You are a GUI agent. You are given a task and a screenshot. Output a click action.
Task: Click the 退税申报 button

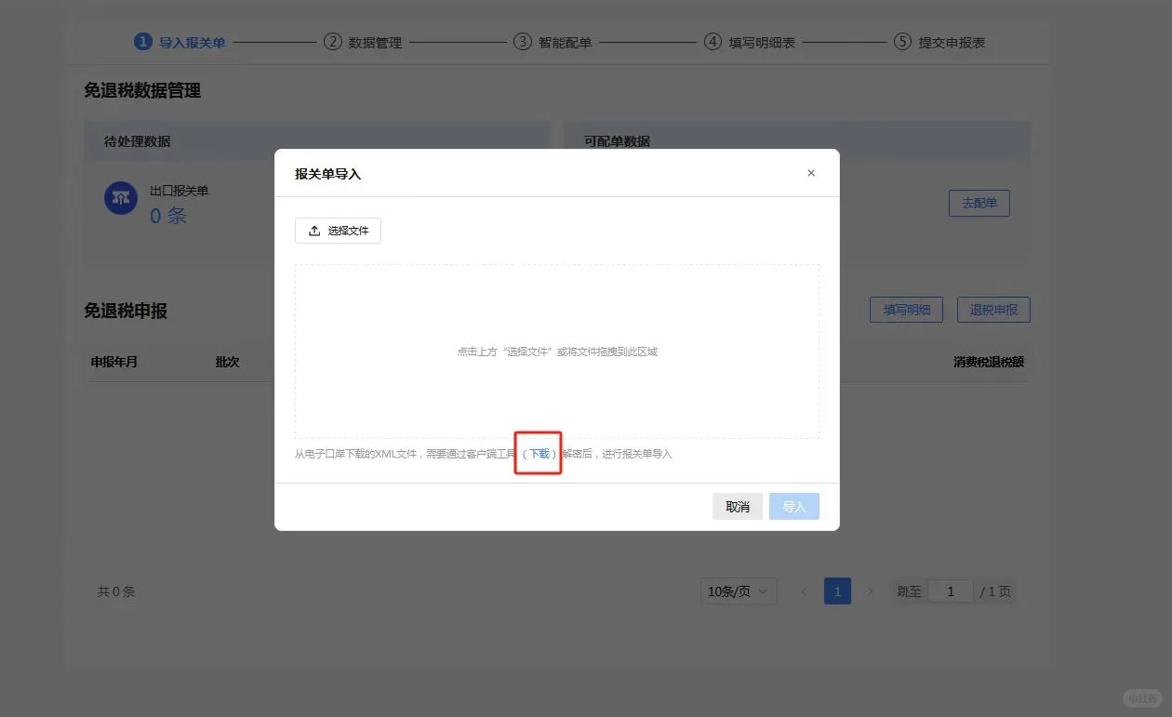coord(993,310)
